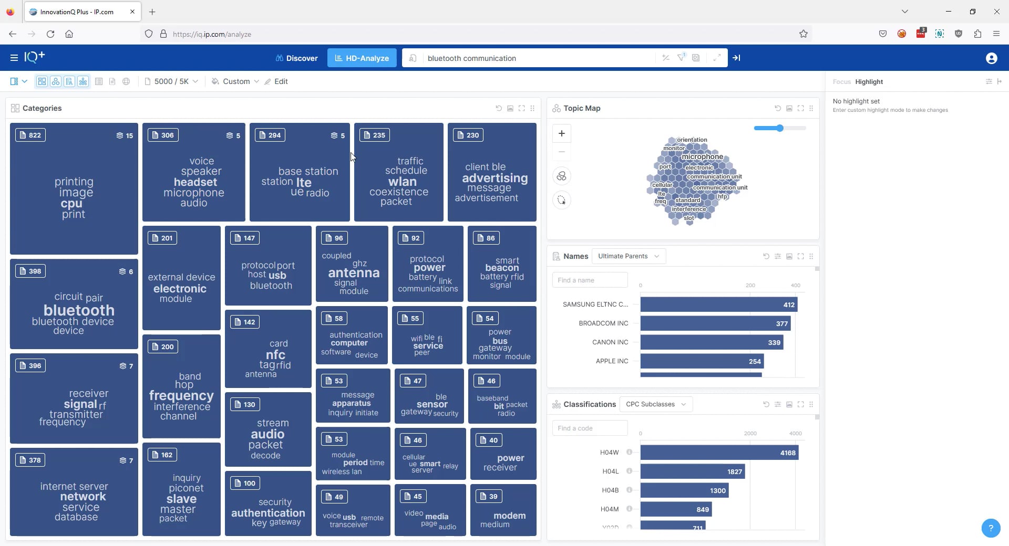Export the Names chart as an image

point(789,257)
